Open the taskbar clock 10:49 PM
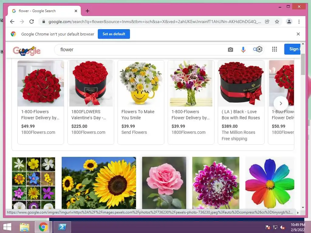The image size is (311, 233). coord(298,227)
